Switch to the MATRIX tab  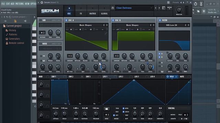click(x=92, y=11)
